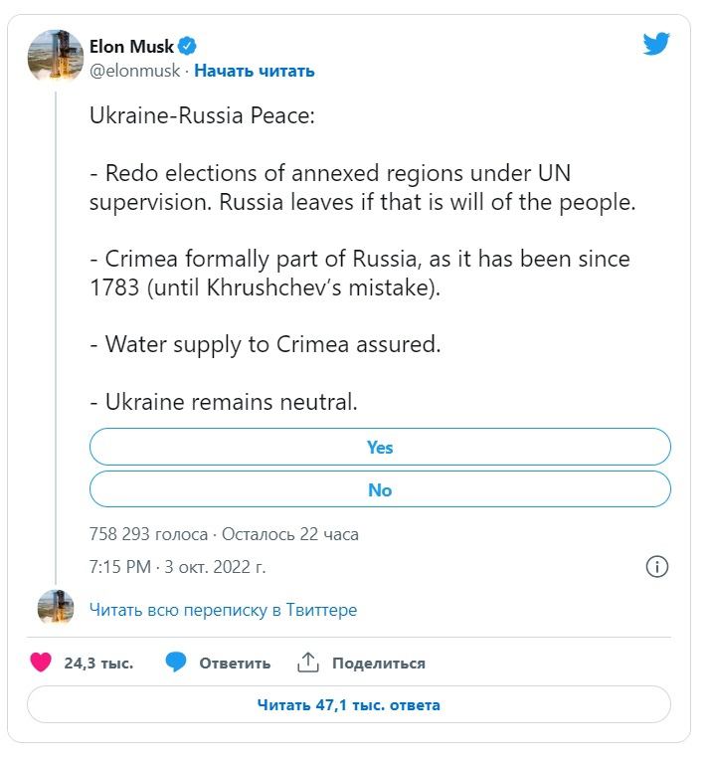
Task: Click the reply speech bubble icon
Action: (177, 663)
